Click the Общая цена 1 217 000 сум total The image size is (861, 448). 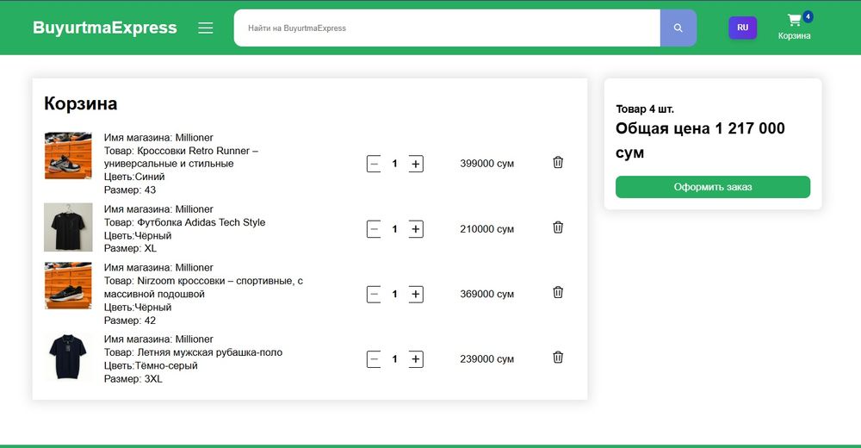coord(700,140)
